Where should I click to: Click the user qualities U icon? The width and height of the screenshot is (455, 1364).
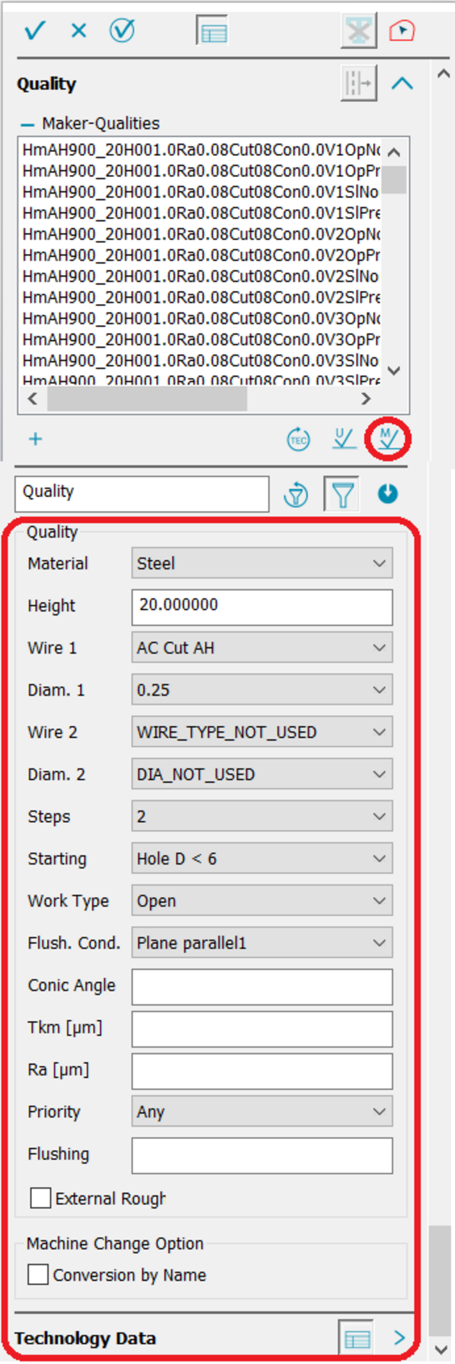coord(344,439)
